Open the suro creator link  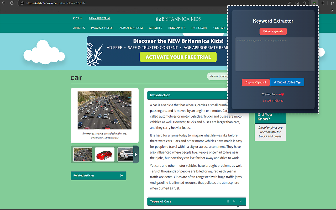(x=278, y=94)
